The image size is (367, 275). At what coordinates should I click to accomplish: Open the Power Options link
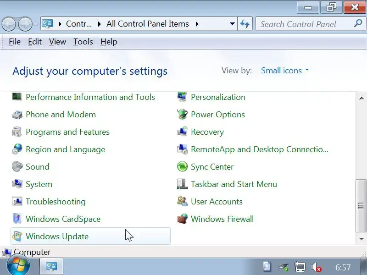(218, 115)
